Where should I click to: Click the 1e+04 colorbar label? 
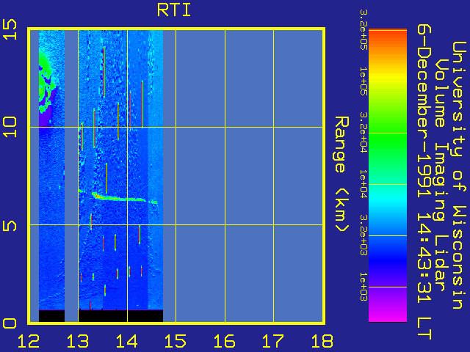[x=364, y=184]
